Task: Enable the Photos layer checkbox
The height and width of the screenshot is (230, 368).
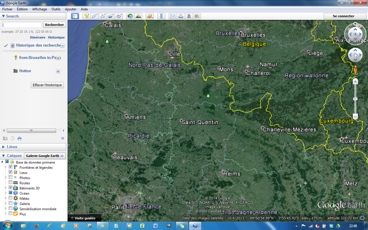Action: click(x=10, y=178)
